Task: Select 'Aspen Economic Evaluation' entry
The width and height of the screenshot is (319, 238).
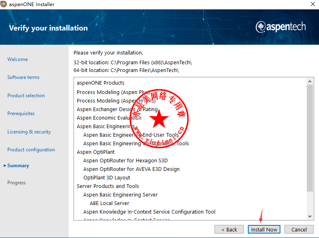Action: click(x=109, y=118)
